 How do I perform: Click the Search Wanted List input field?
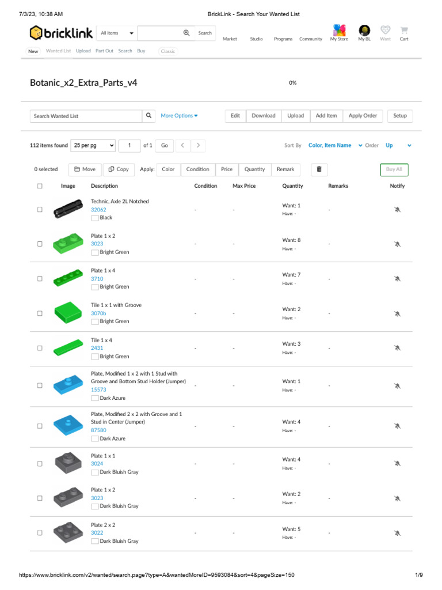pos(86,116)
